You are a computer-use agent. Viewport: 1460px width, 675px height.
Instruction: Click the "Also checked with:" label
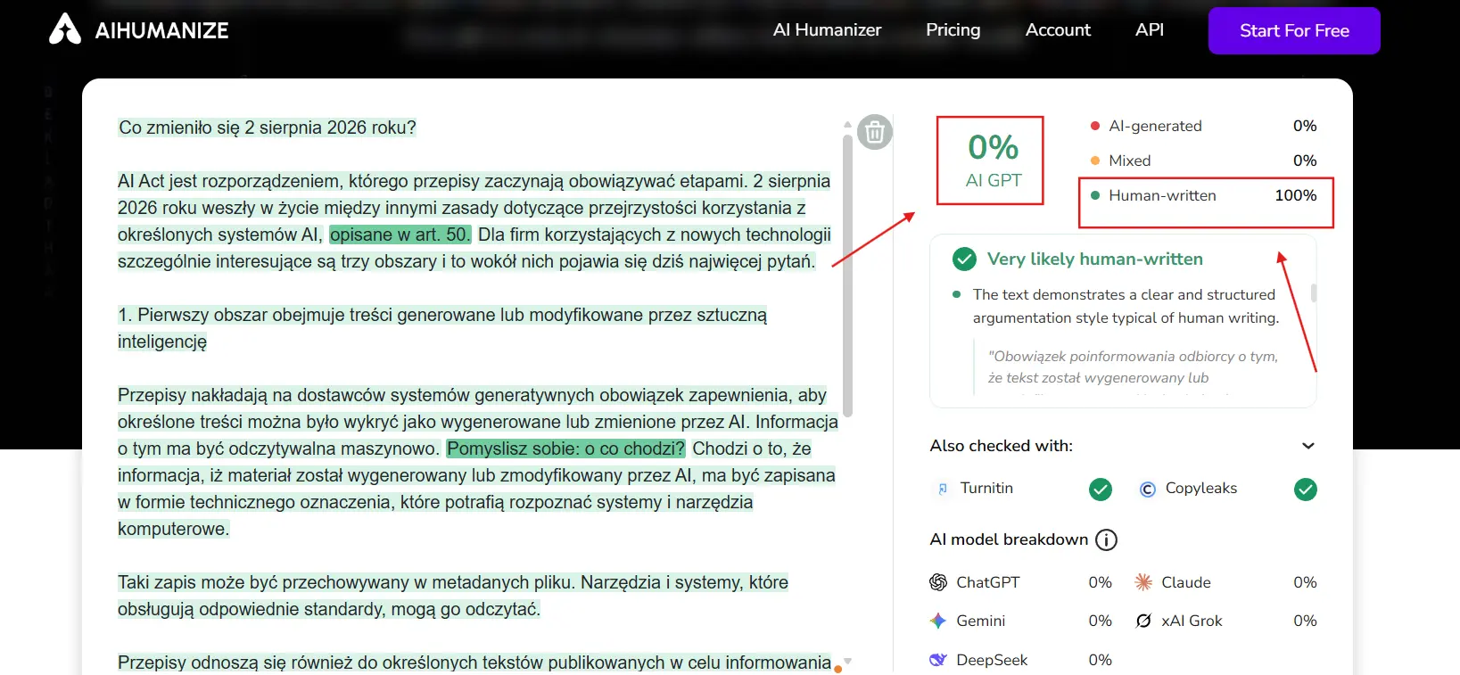[1002, 446]
